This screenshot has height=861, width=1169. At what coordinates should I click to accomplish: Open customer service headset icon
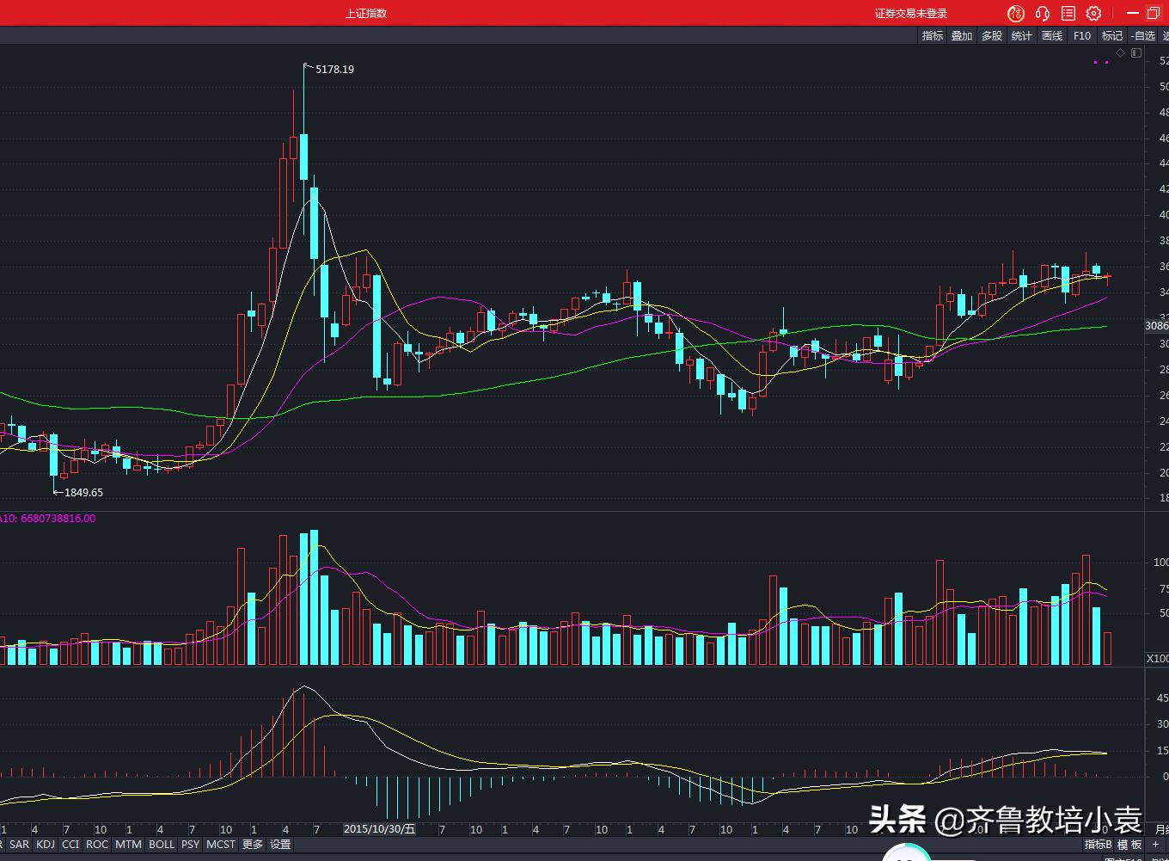pyautogui.click(x=1043, y=13)
